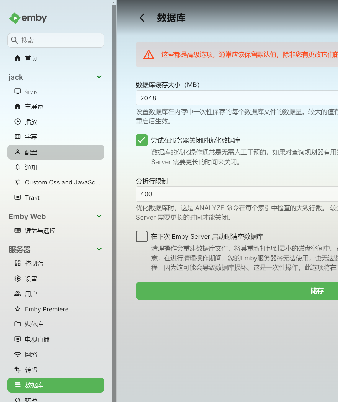The height and width of the screenshot is (402, 338).
Task: Click the CC icon for 字幕
Action: pos(18,137)
